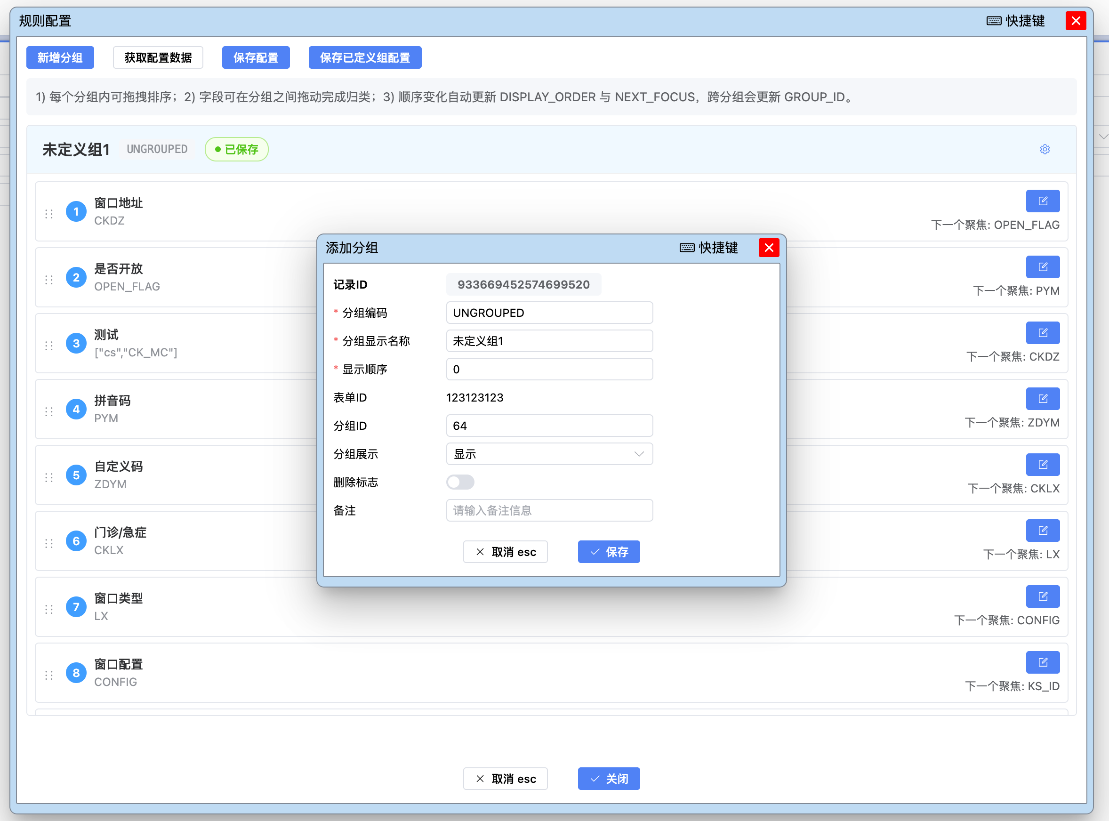Grab drag handle of 自定义码 row

coord(48,478)
